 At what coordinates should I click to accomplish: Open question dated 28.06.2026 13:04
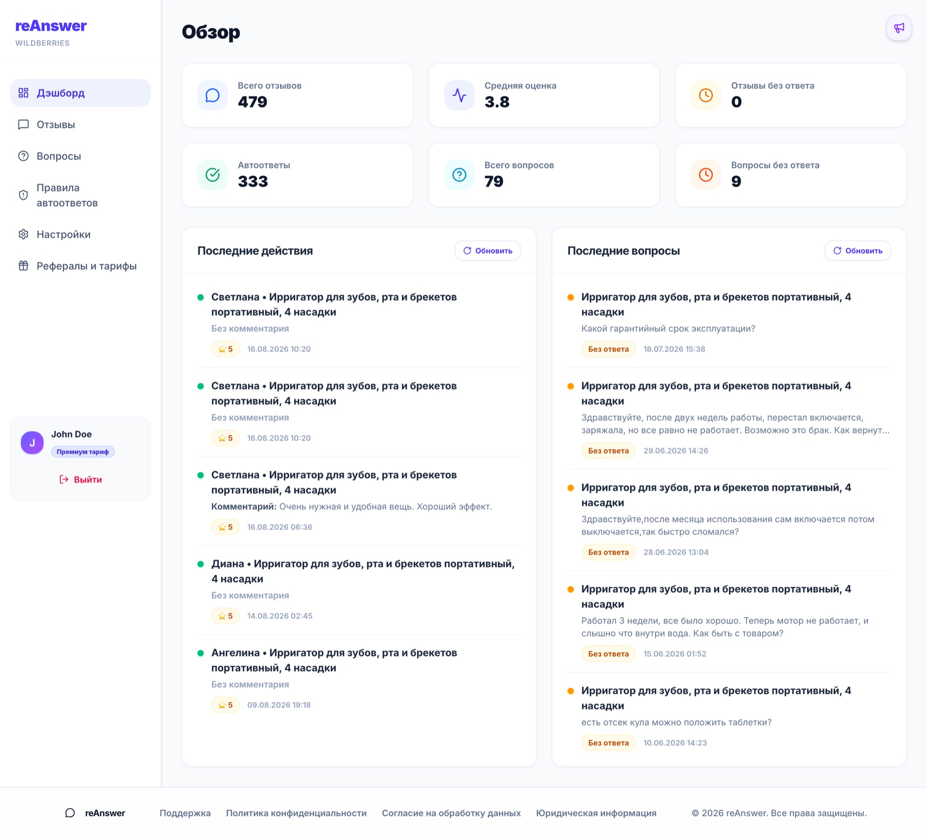pos(729,520)
